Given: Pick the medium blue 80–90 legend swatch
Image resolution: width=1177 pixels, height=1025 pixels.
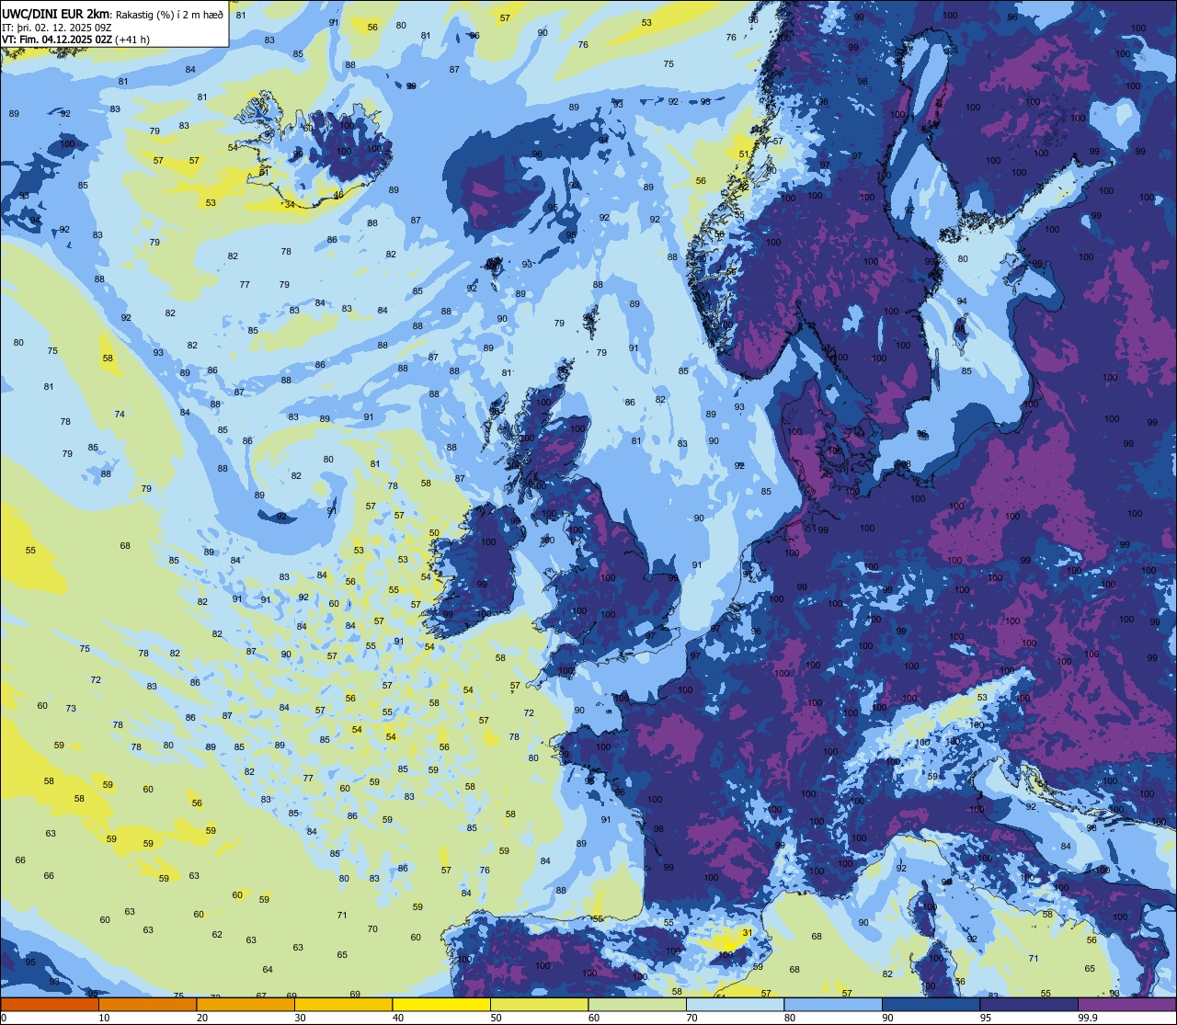Looking at the screenshot, I should click(833, 1005).
